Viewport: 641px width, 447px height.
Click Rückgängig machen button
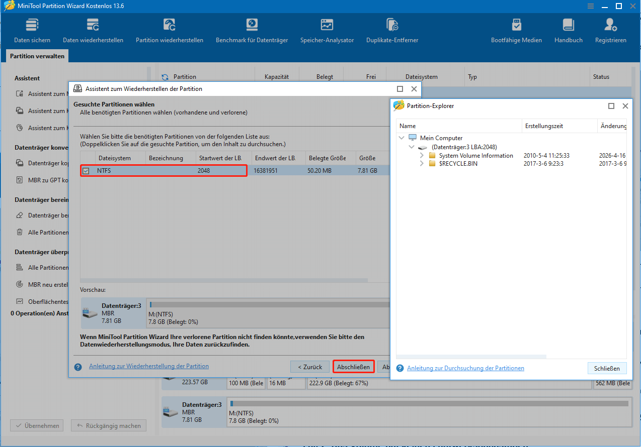[109, 425]
